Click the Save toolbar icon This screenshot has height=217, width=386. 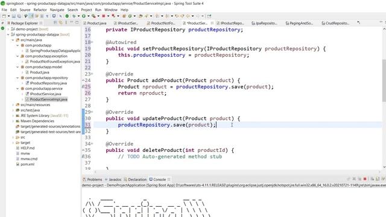coord(13,16)
